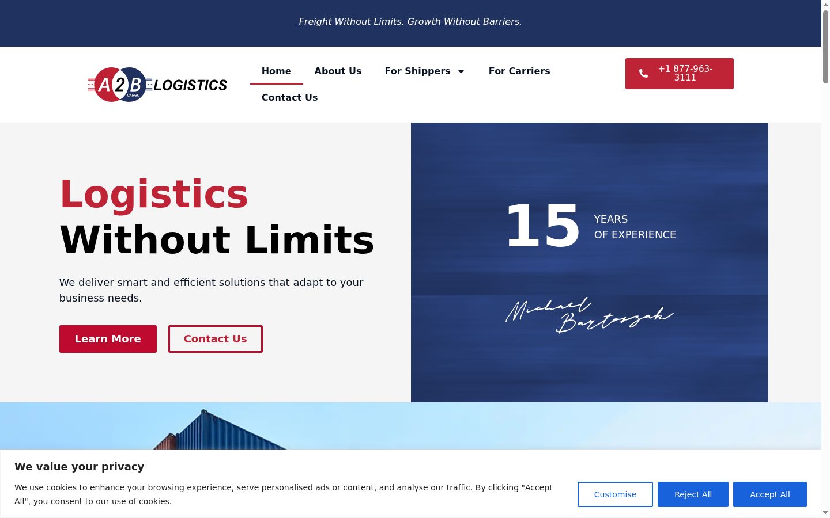The image size is (830, 518).
Task: Click the Michael Bartoszak signature image
Action: pyautogui.click(x=590, y=315)
